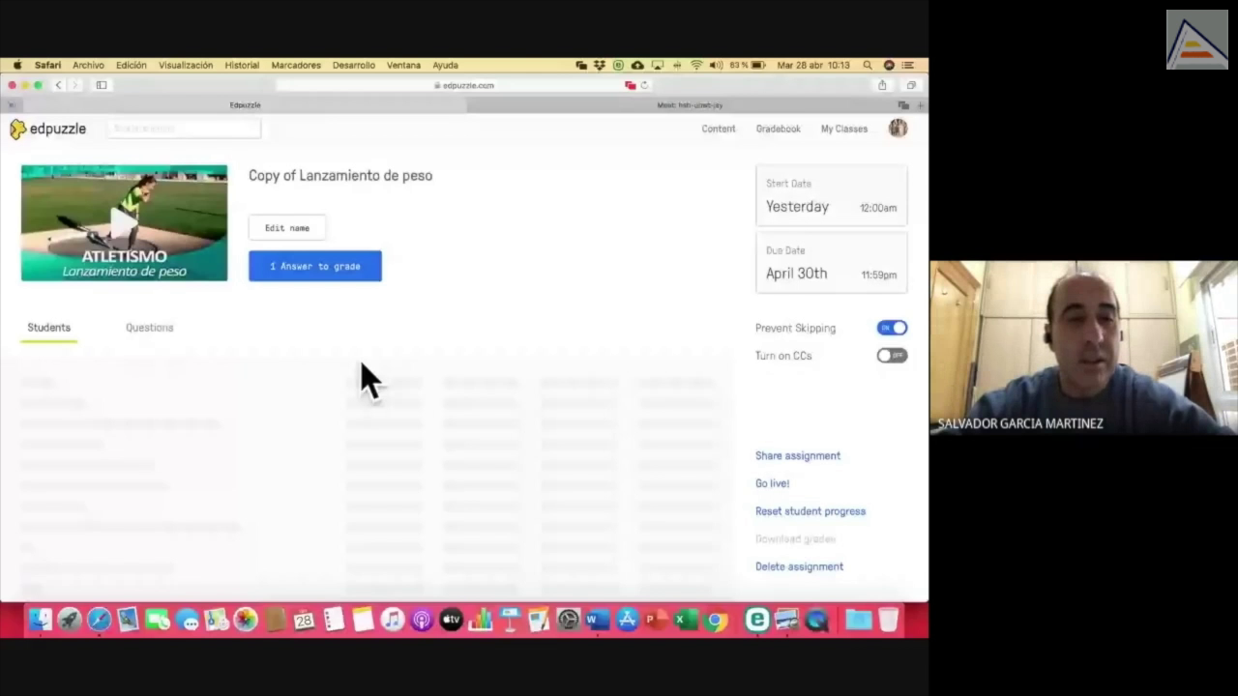Click Reset student progress
The height and width of the screenshot is (696, 1238).
point(811,511)
